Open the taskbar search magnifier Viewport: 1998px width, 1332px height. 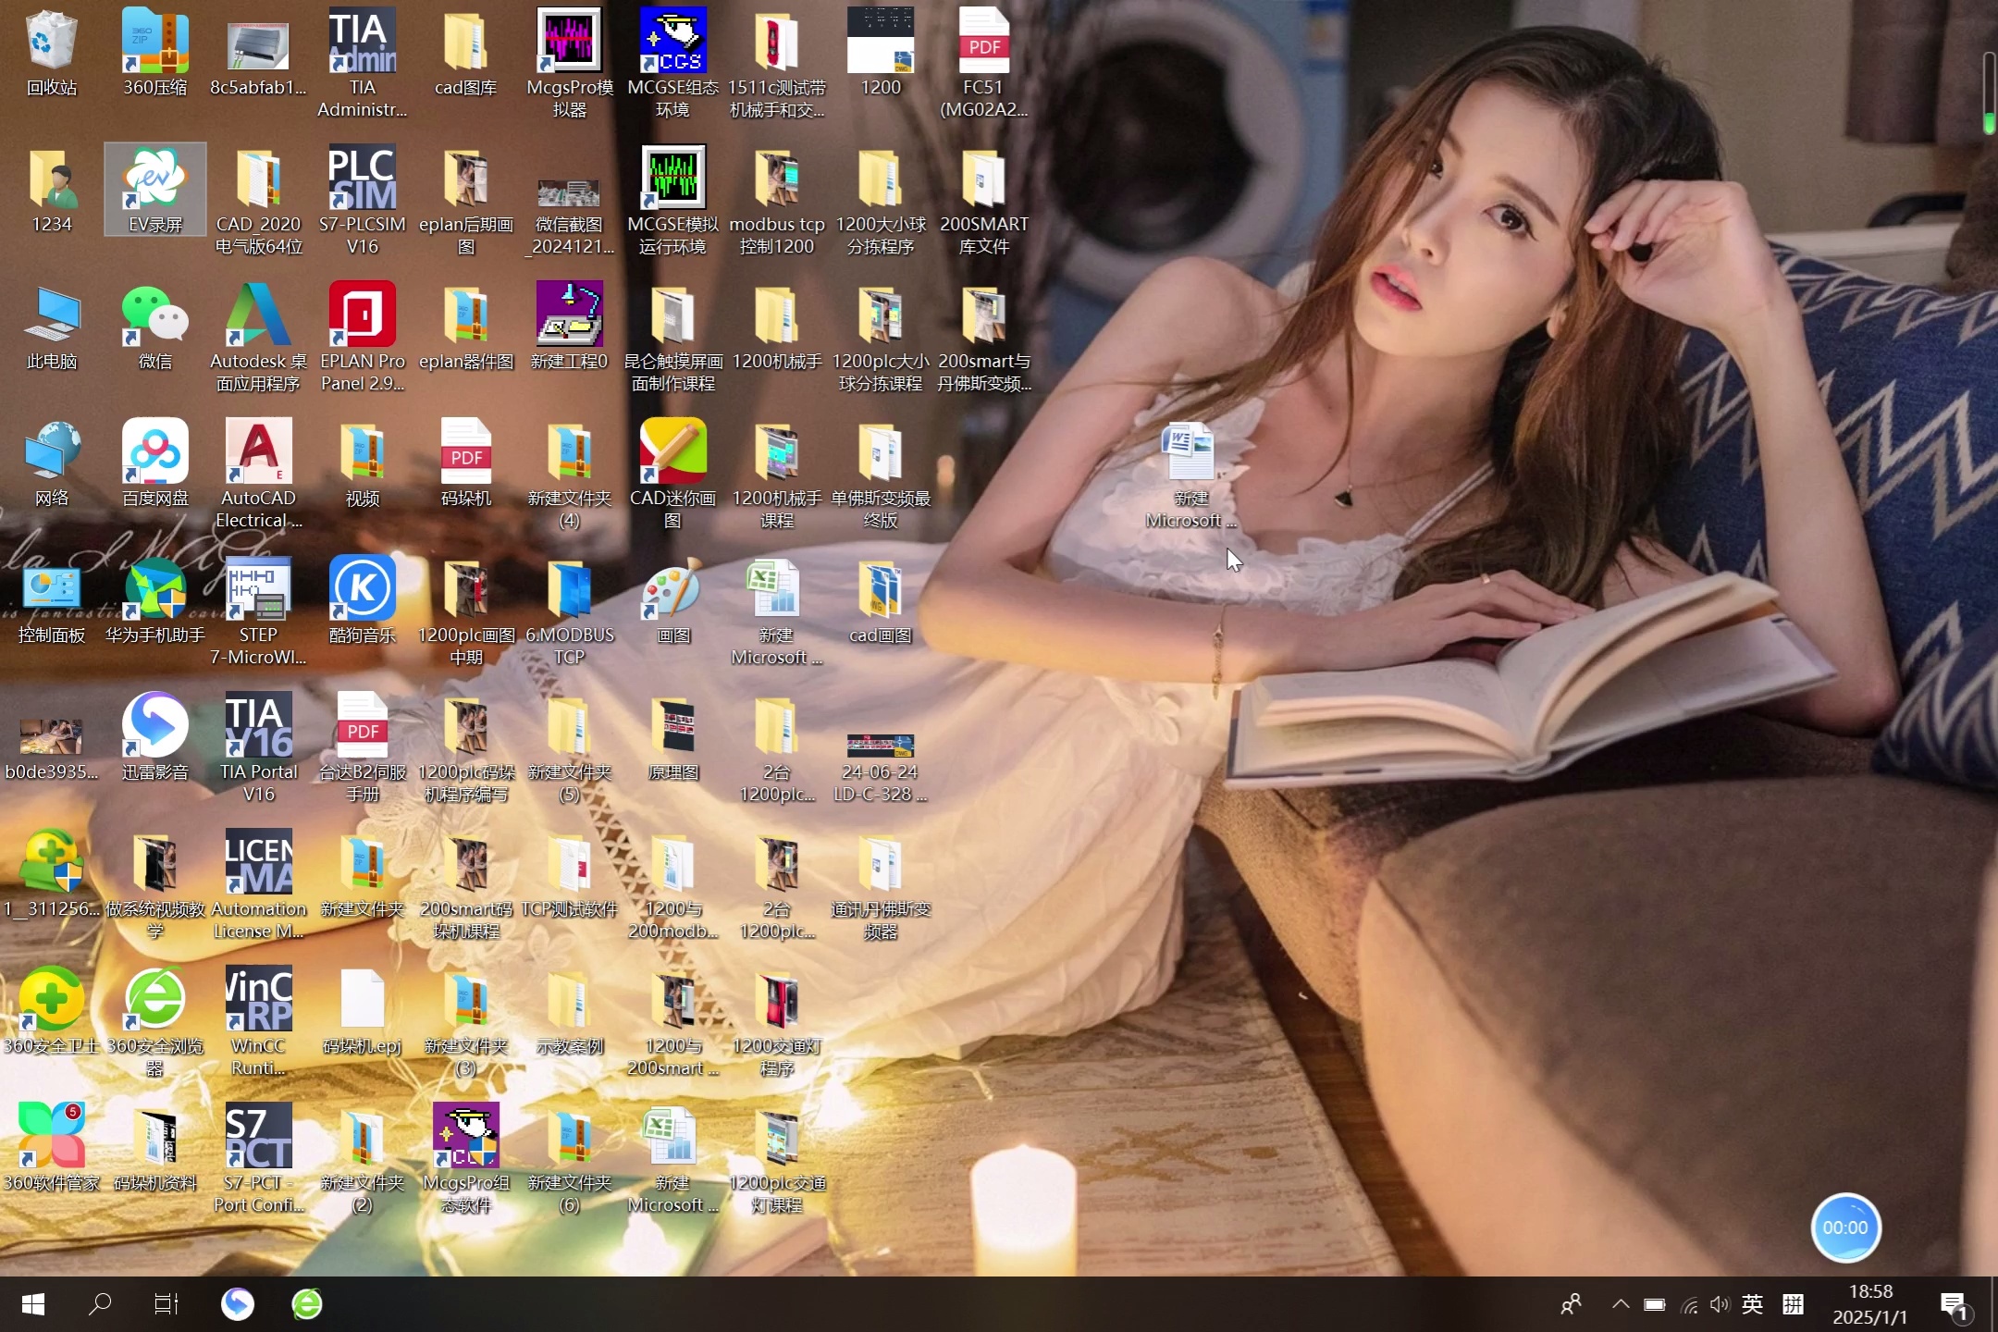100,1304
